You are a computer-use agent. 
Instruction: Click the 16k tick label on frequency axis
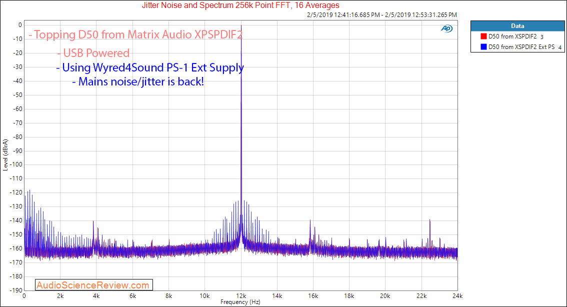[x=313, y=296]
